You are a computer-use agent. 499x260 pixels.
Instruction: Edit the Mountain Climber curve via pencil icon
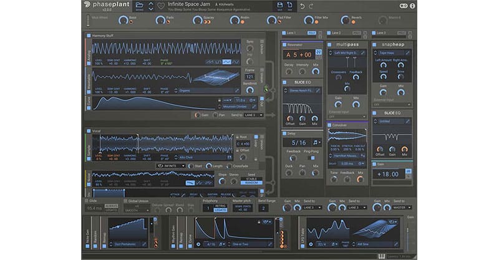coord(254,107)
